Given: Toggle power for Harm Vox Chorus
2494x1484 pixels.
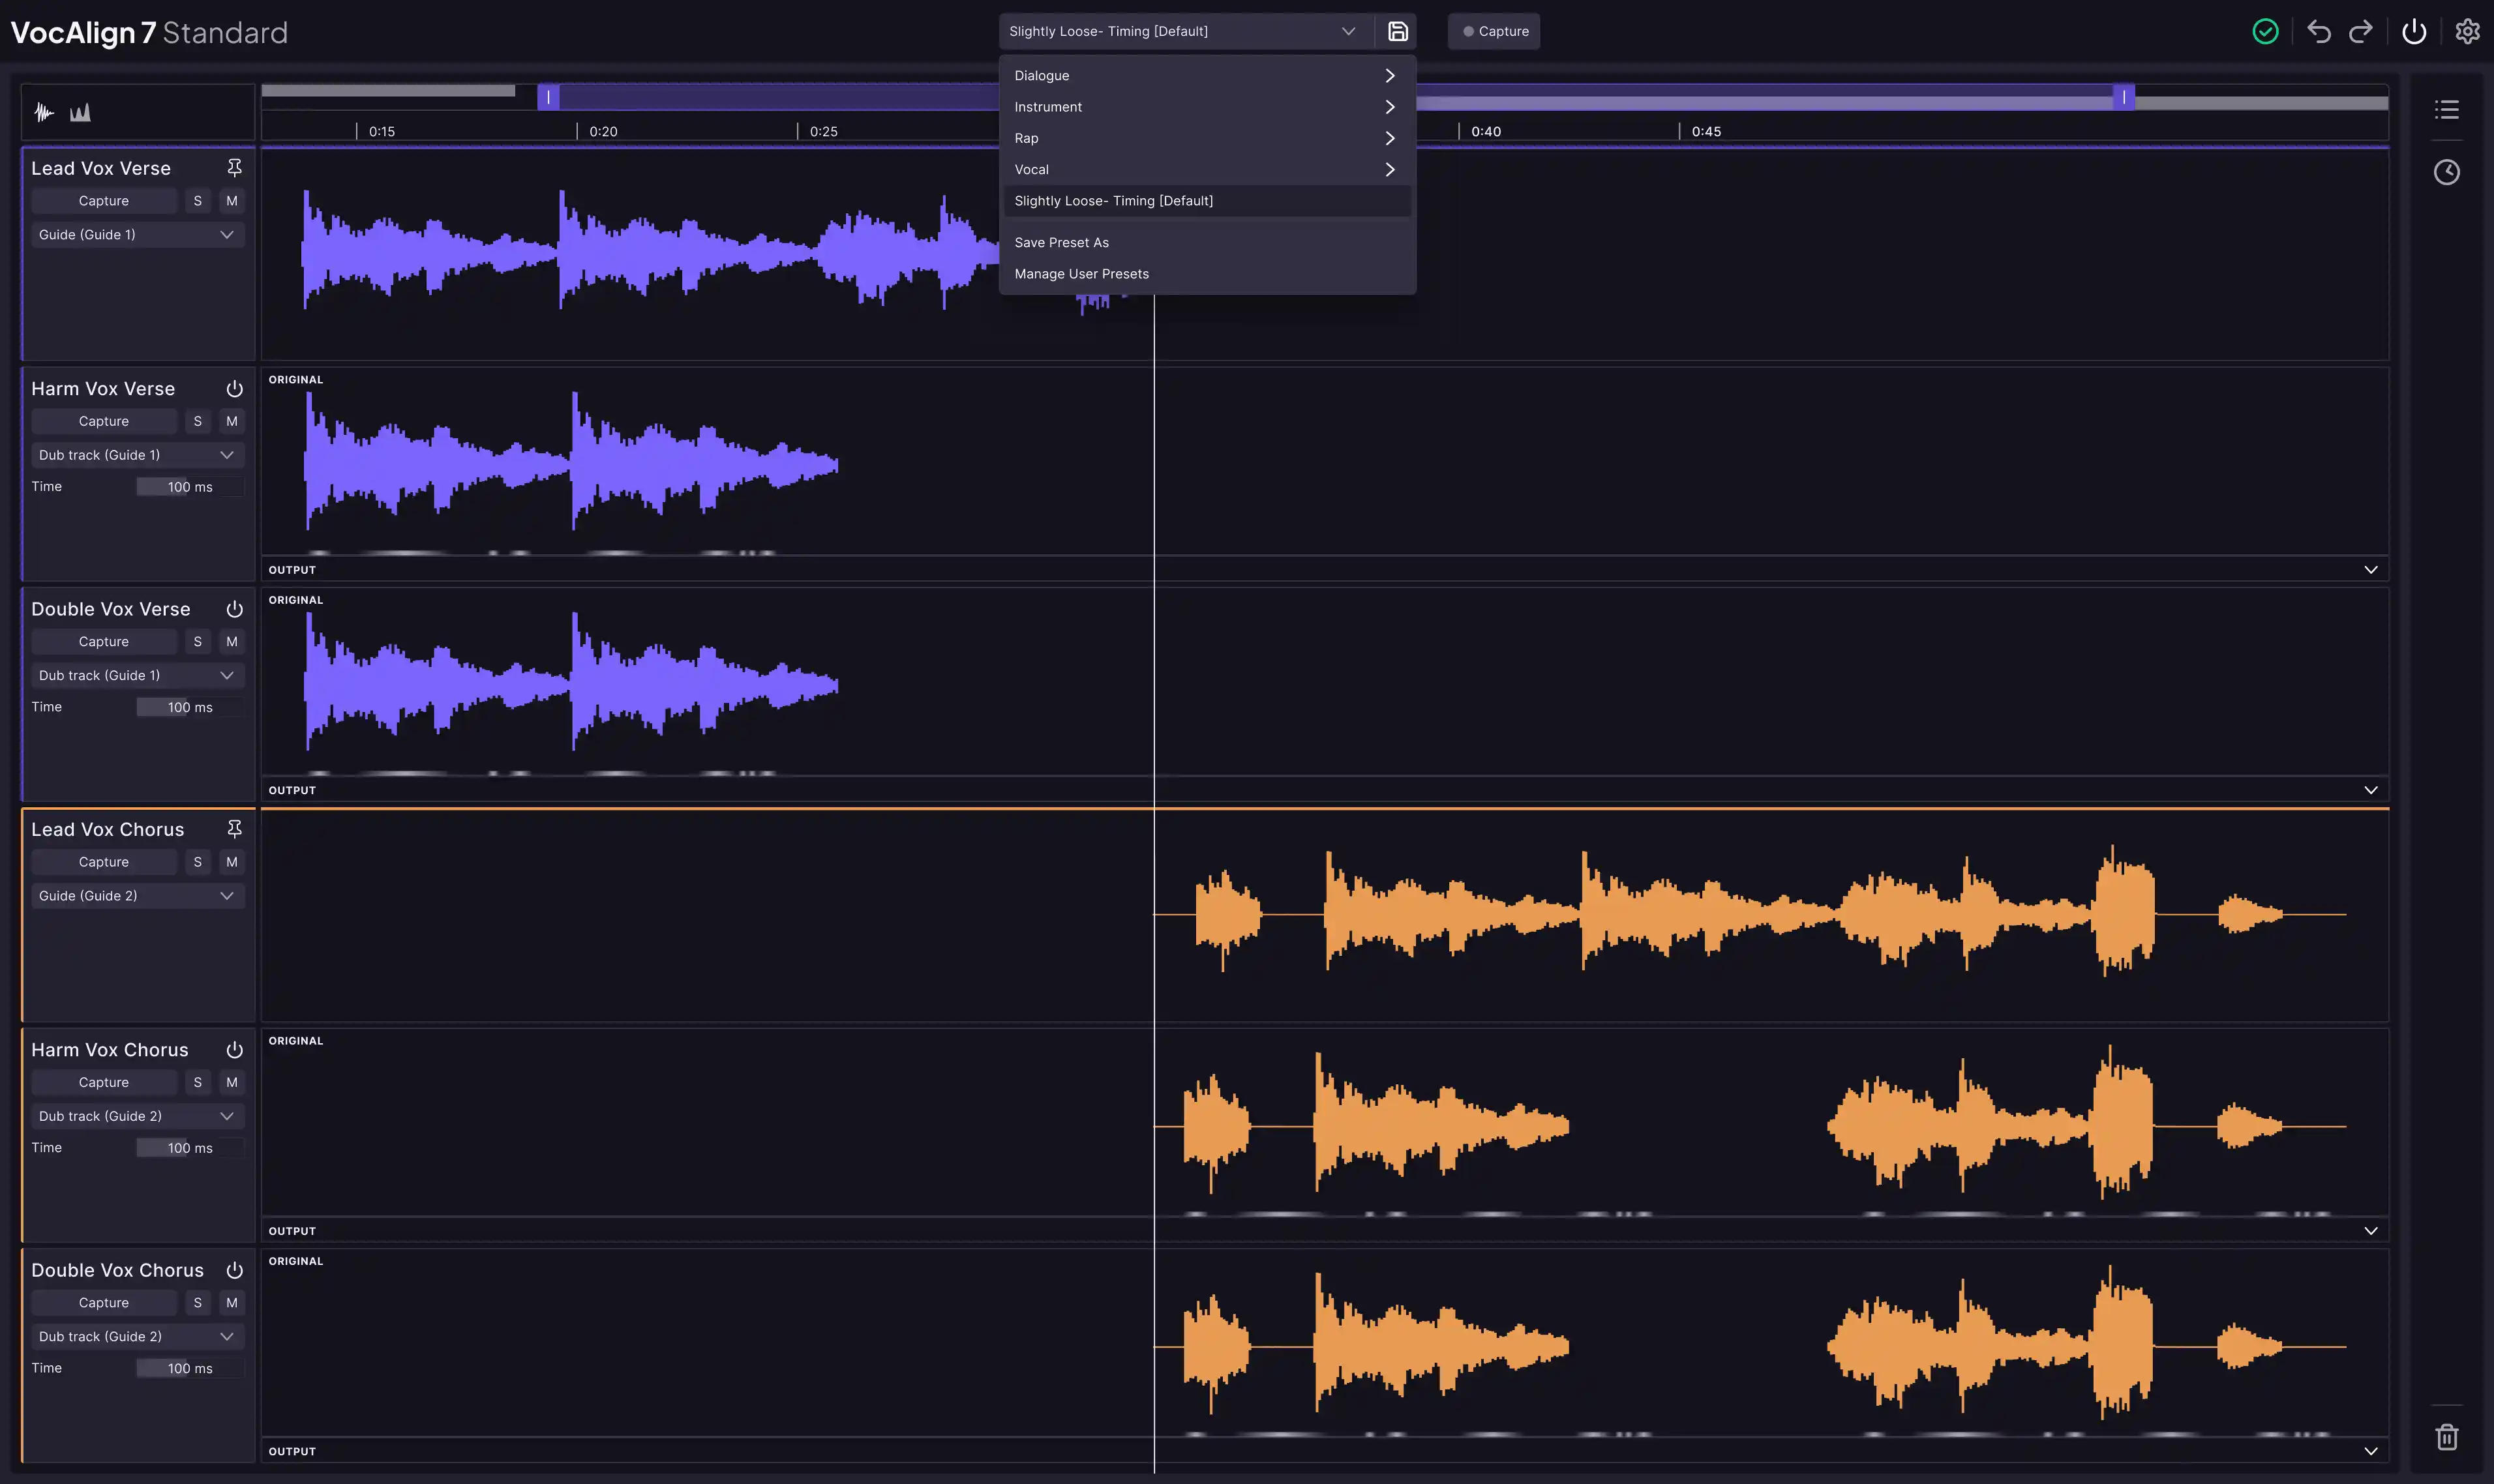Looking at the screenshot, I should coord(234,1049).
